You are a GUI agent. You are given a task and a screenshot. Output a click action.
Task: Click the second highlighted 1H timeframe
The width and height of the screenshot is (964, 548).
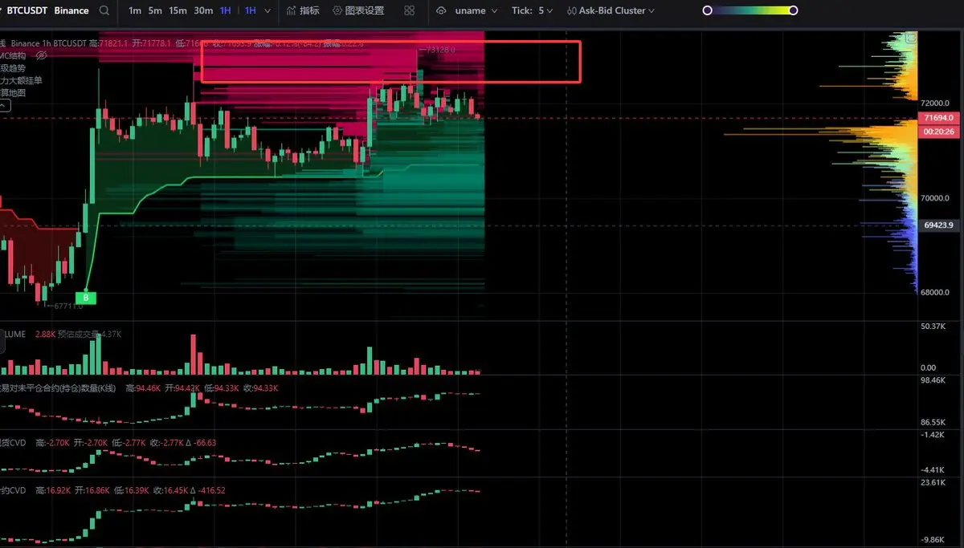point(251,11)
